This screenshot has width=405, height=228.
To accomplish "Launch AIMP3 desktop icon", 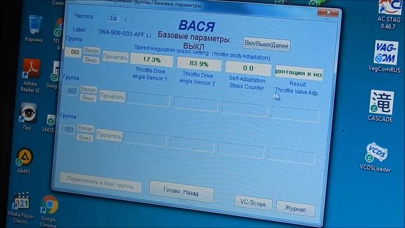I will pyautogui.click(x=24, y=160).
